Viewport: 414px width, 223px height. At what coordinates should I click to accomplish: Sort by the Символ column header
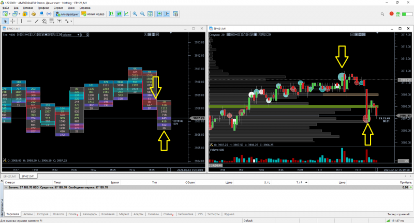(x=10, y=182)
